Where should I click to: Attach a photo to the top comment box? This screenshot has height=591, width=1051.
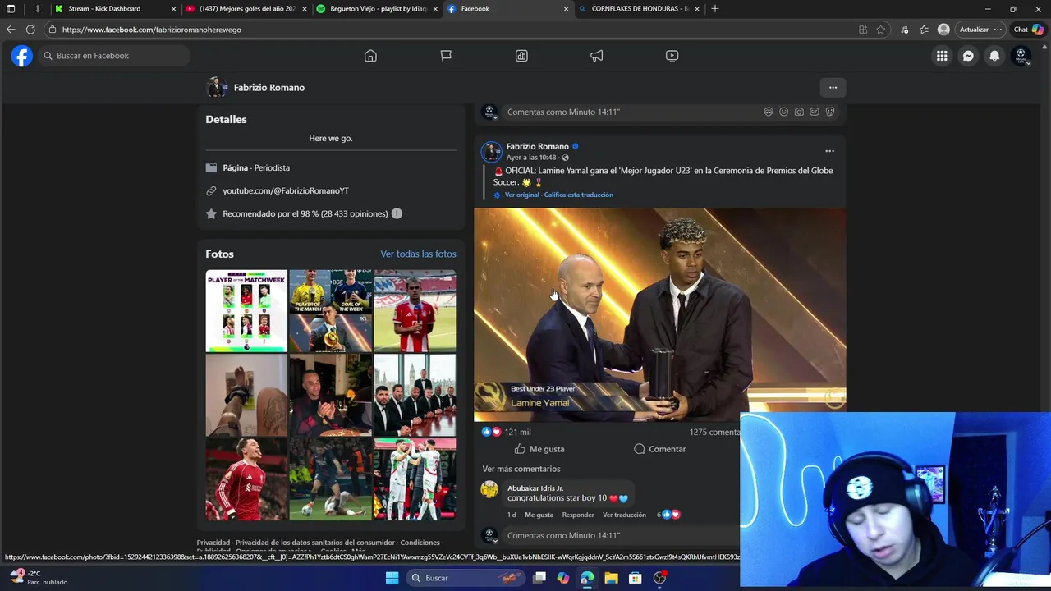click(x=799, y=112)
